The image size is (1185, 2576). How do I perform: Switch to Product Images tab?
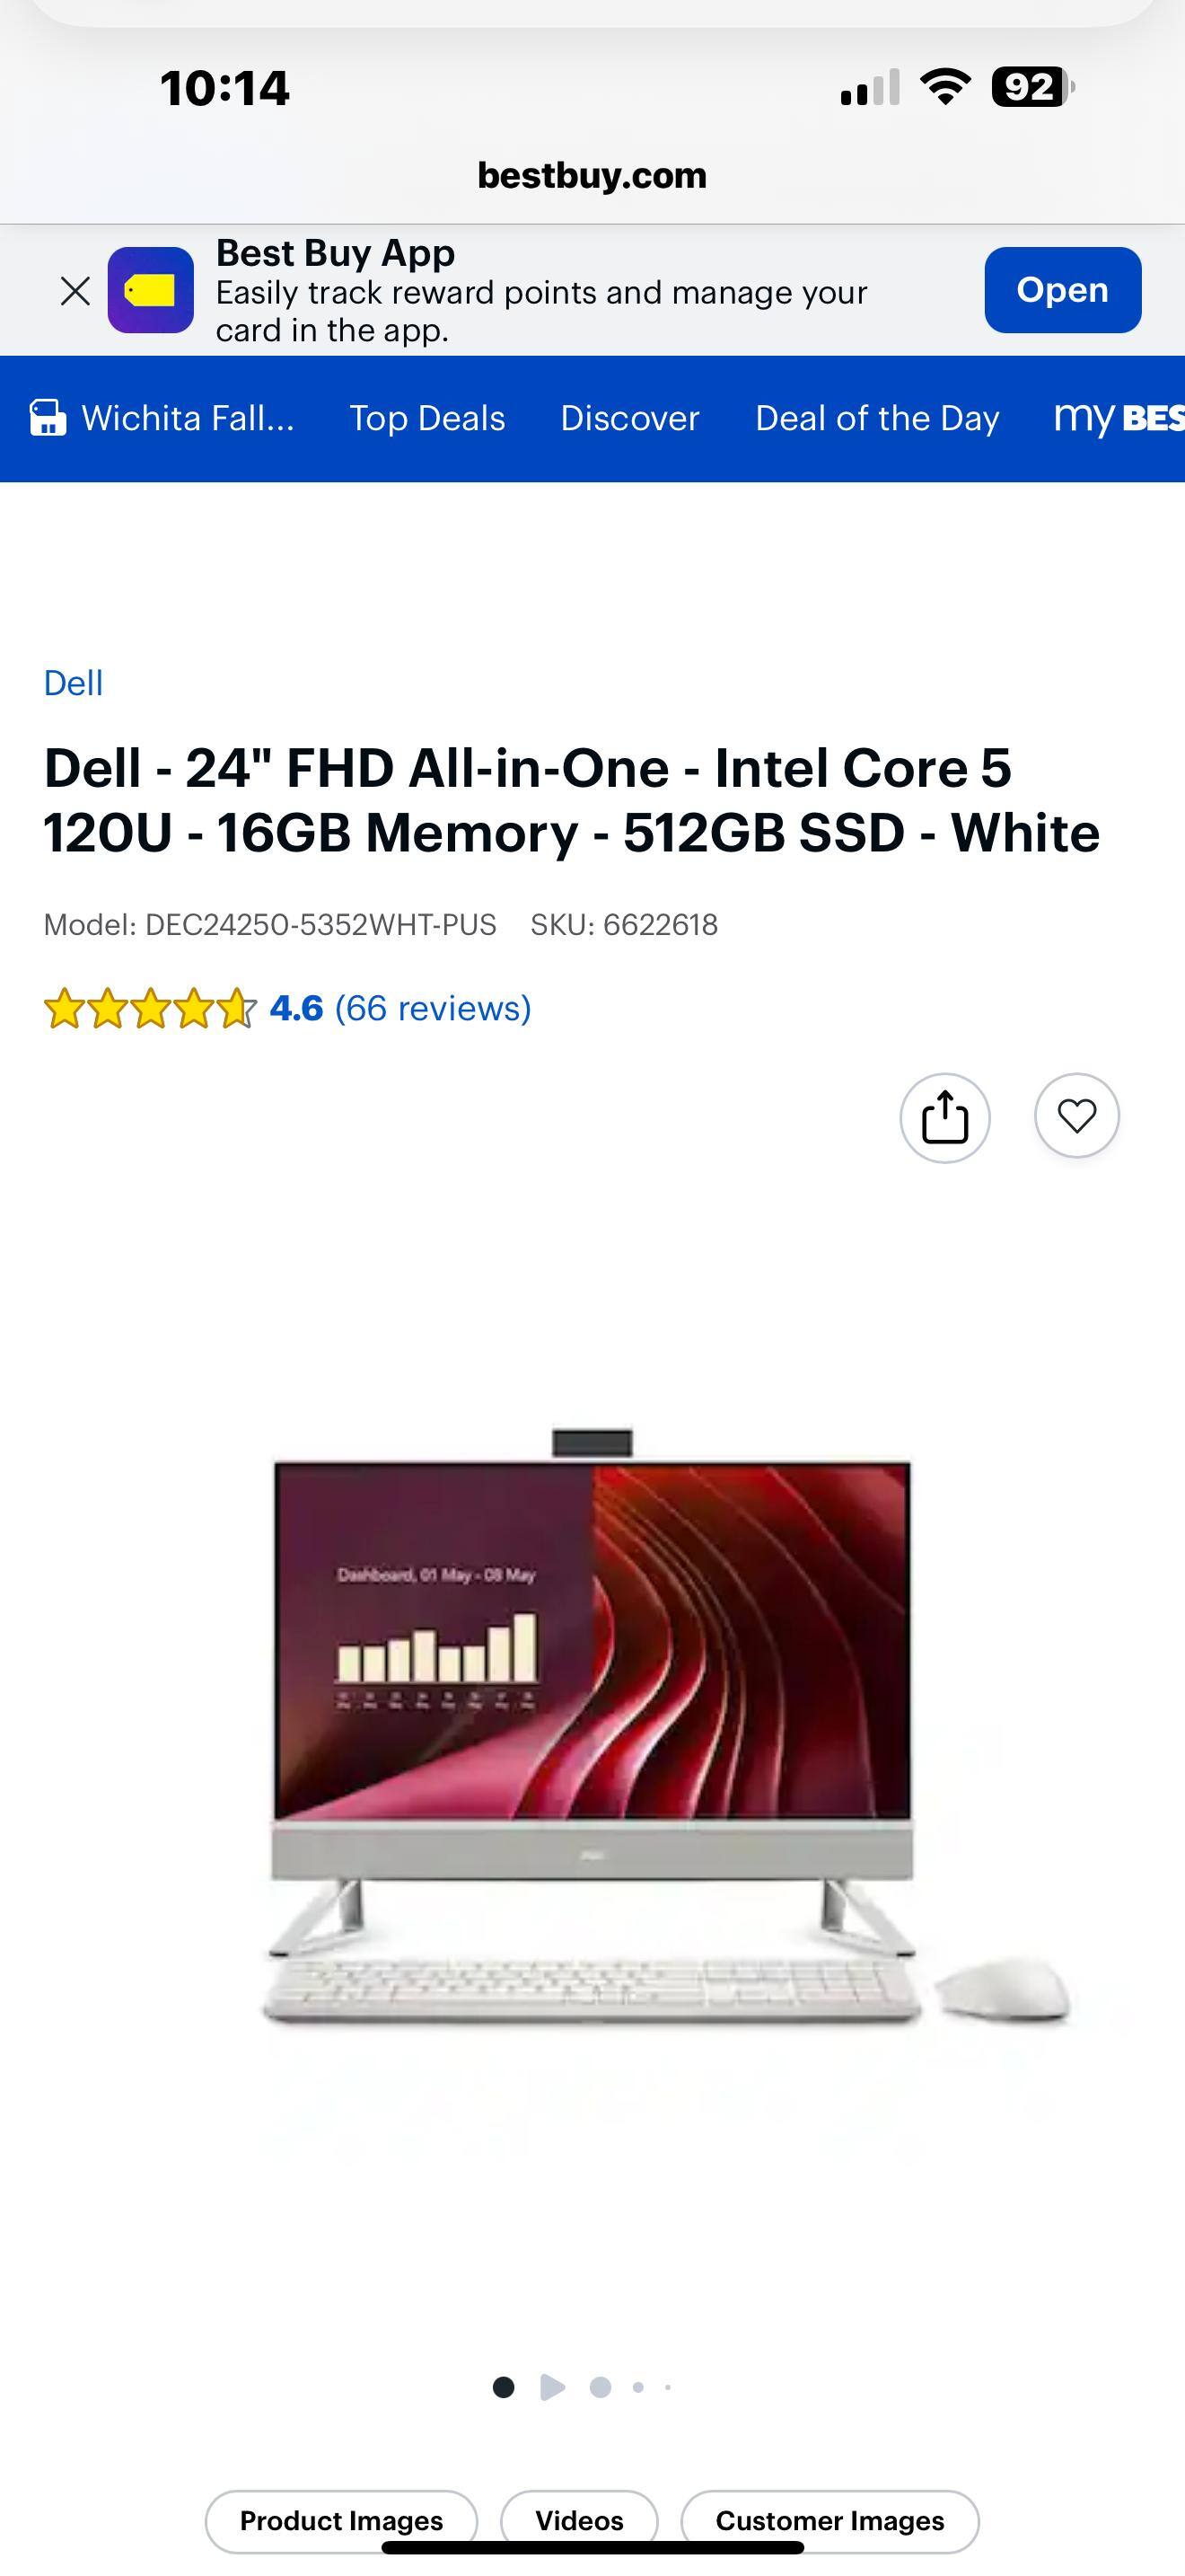click(x=342, y=2521)
